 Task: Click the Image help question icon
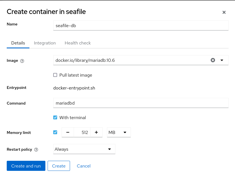(22, 61)
